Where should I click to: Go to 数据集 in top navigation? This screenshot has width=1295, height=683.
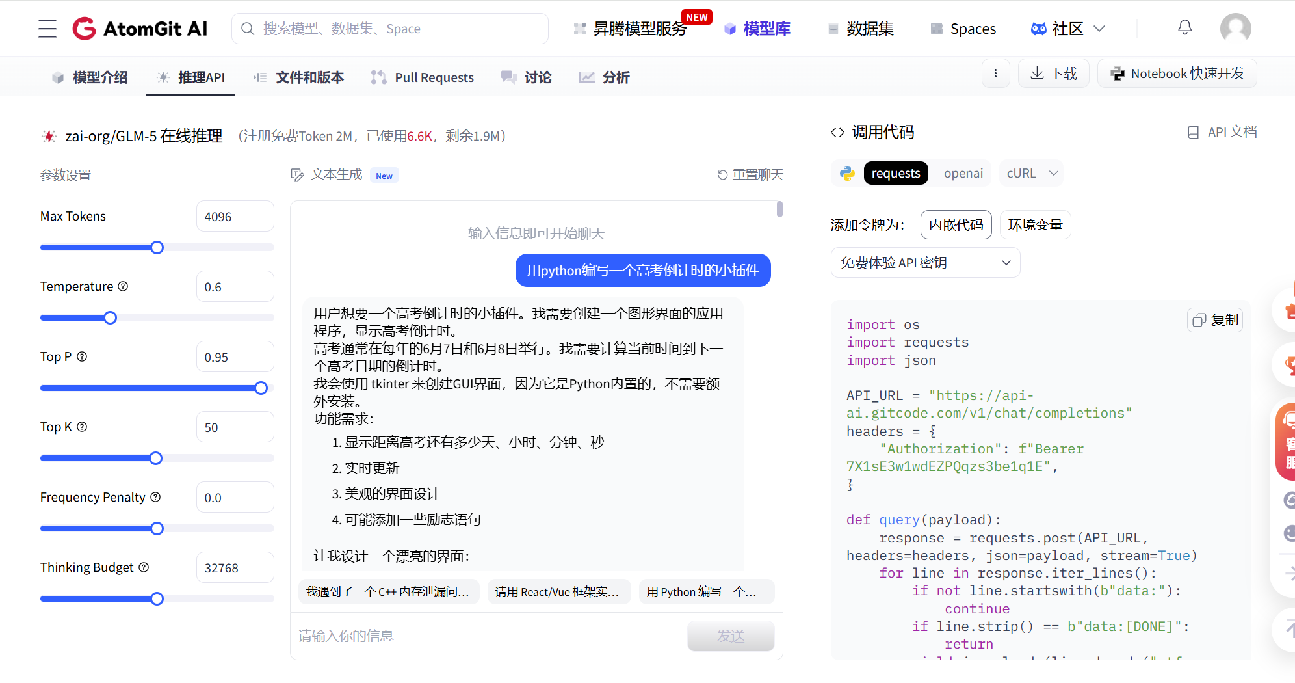(861, 29)
